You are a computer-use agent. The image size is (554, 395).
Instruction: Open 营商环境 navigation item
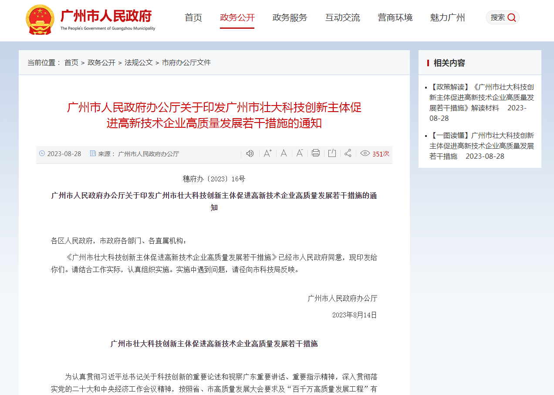395,17
